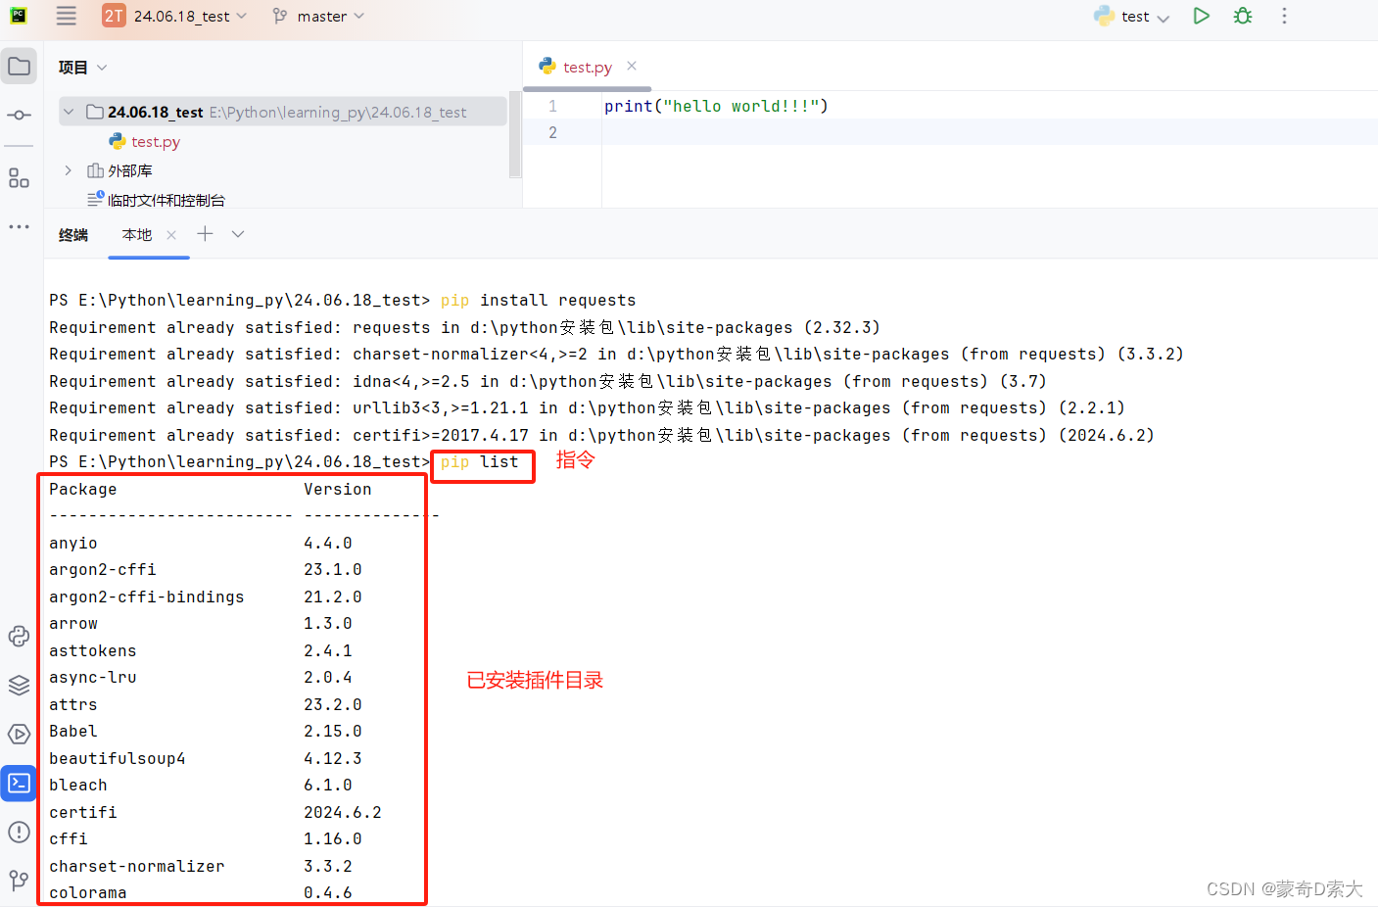The image size is (1378, 907).
Task: Click the PyCharm logo icon
Action: pyautogui.click(x=18, y=16)
